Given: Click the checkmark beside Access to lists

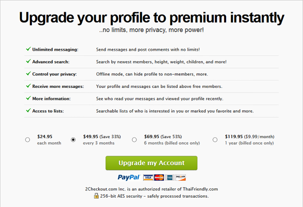Looking at the screenshot, I should [x=28, y=110].
